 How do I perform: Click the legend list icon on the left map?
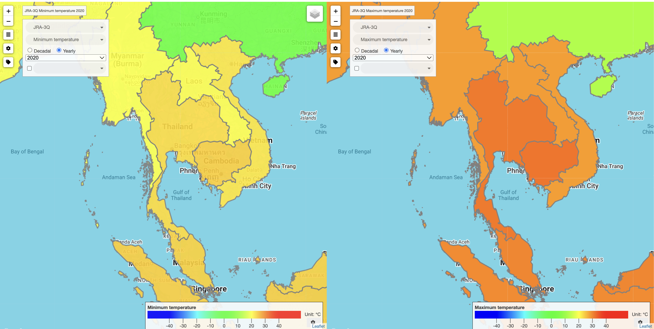[8, 35]
